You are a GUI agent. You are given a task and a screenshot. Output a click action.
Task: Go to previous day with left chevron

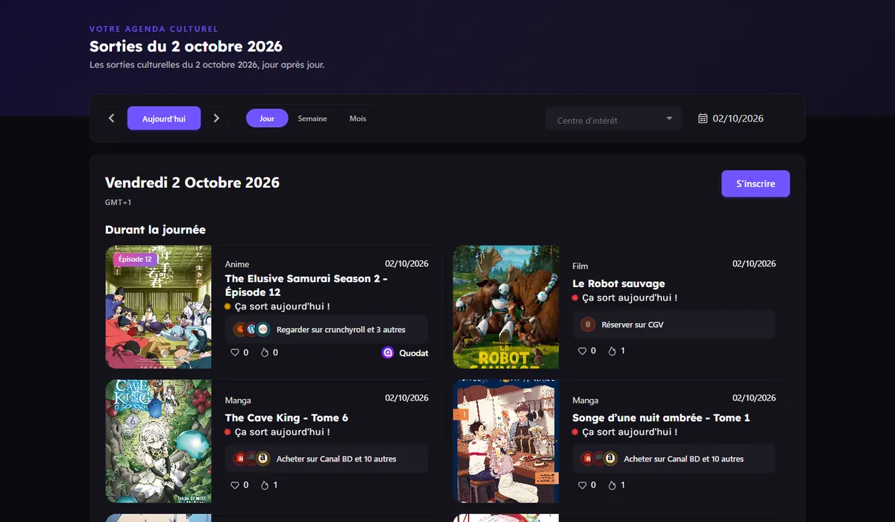click(x=112, y=118)
